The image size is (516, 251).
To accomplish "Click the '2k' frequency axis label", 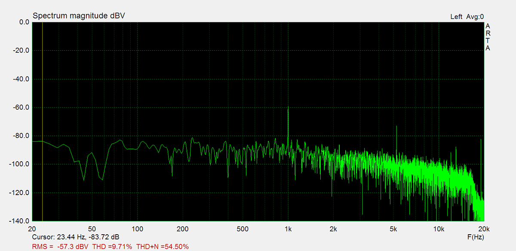I will 333,229.
